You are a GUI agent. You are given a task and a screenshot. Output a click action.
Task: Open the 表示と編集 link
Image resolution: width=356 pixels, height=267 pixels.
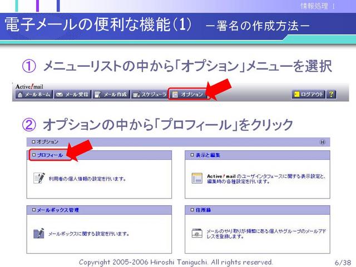pyautogui.click(x=207, y=155)
